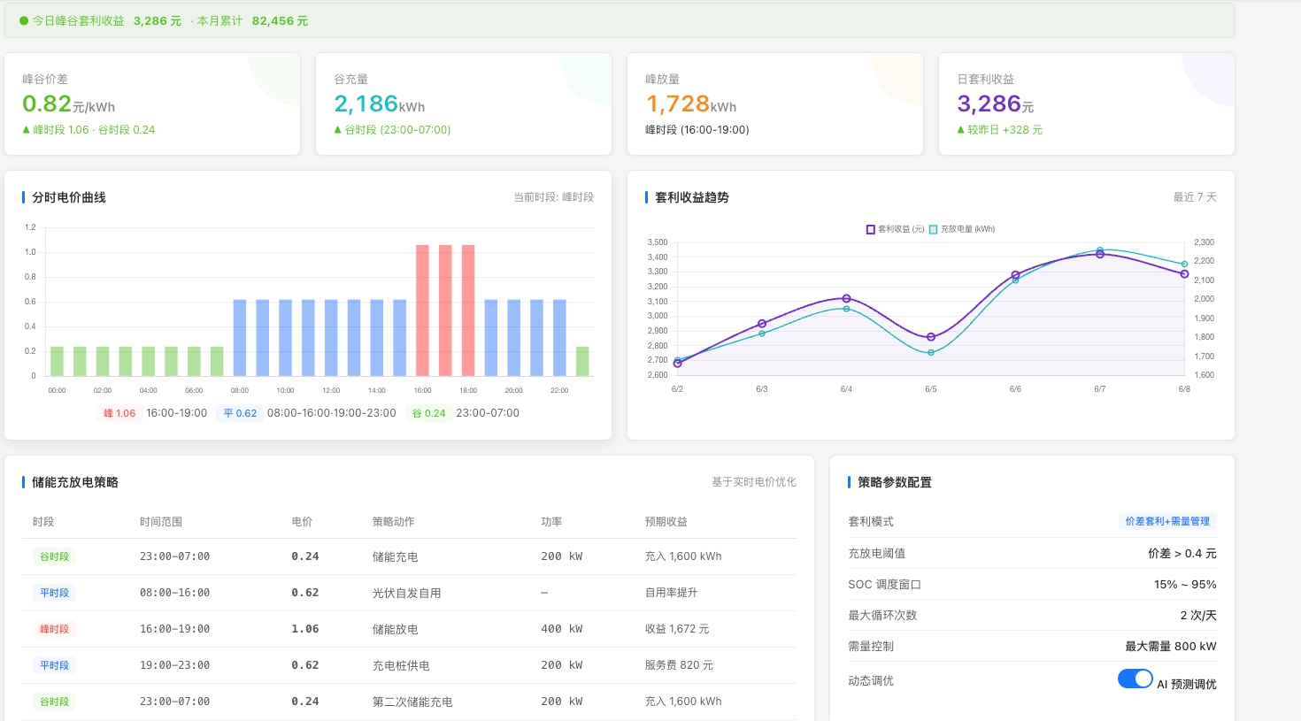Select the 平 0.62 price legend tag
Screen dimensions: 1301x721
tap(240, 413)
